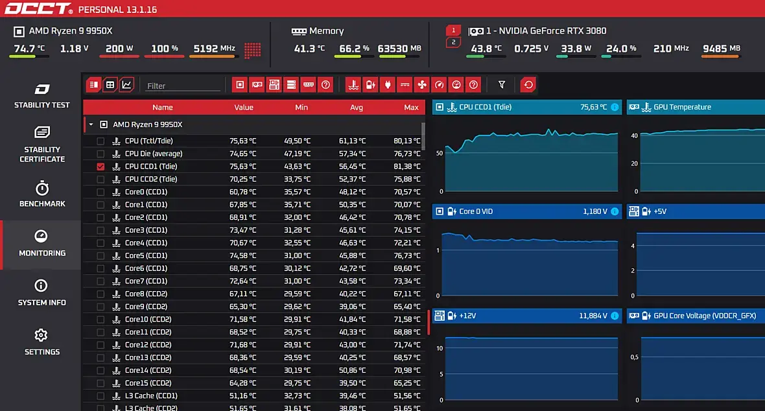Screen dimensions: 765x411
Task: Check the Core5 (CCD1) checkbox
Action: [x=100, y=256]
